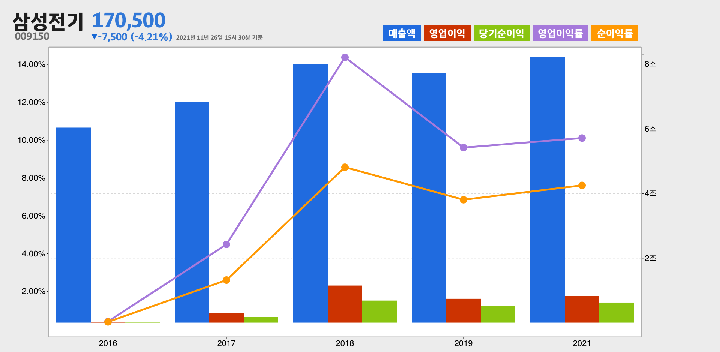720x352 pixels.
Task: Click the 2016 orange line marker
Action: (108, 322)
